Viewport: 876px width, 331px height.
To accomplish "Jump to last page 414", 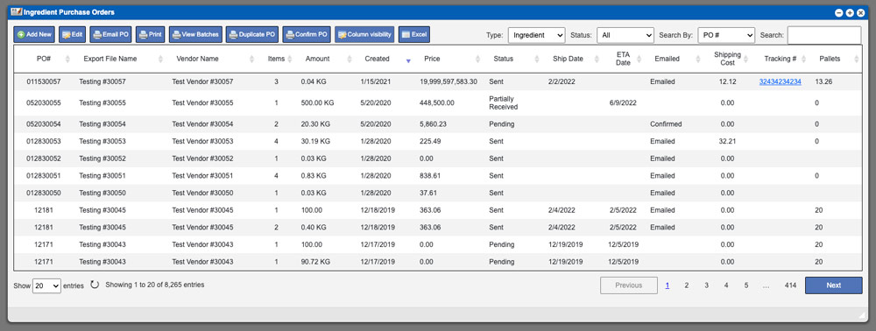I will click(x=790, y=285).
